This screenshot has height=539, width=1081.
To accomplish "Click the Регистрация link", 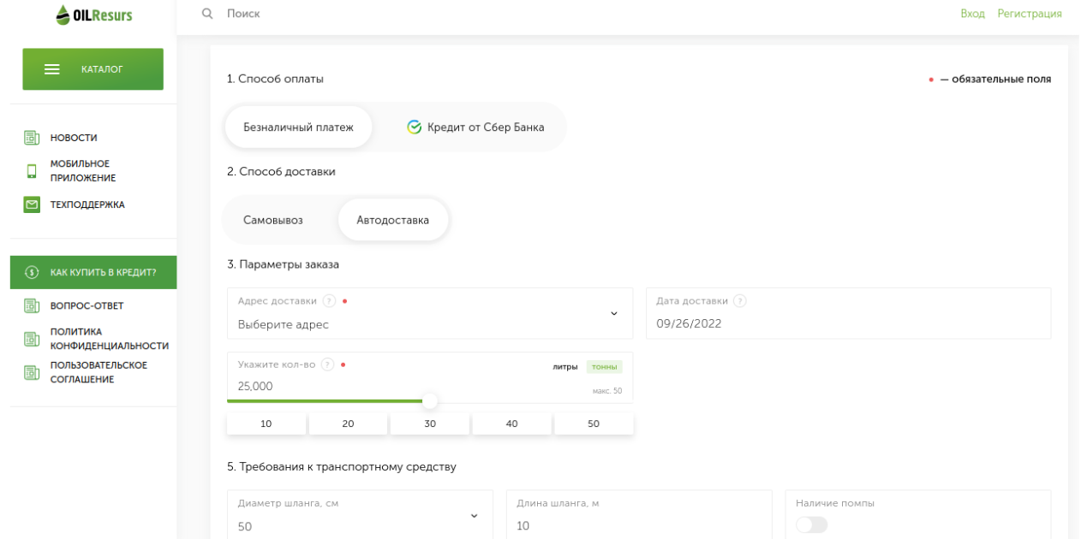I will (x=1029, y=14).
